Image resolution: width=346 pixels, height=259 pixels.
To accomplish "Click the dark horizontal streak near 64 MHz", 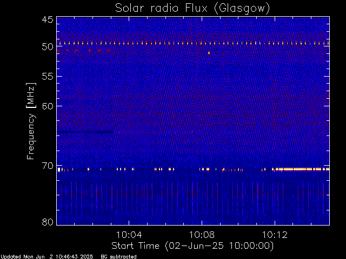I will pyautogui.click(x=85, y=132).
